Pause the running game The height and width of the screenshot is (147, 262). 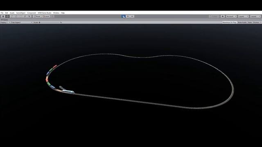(128, 16)
